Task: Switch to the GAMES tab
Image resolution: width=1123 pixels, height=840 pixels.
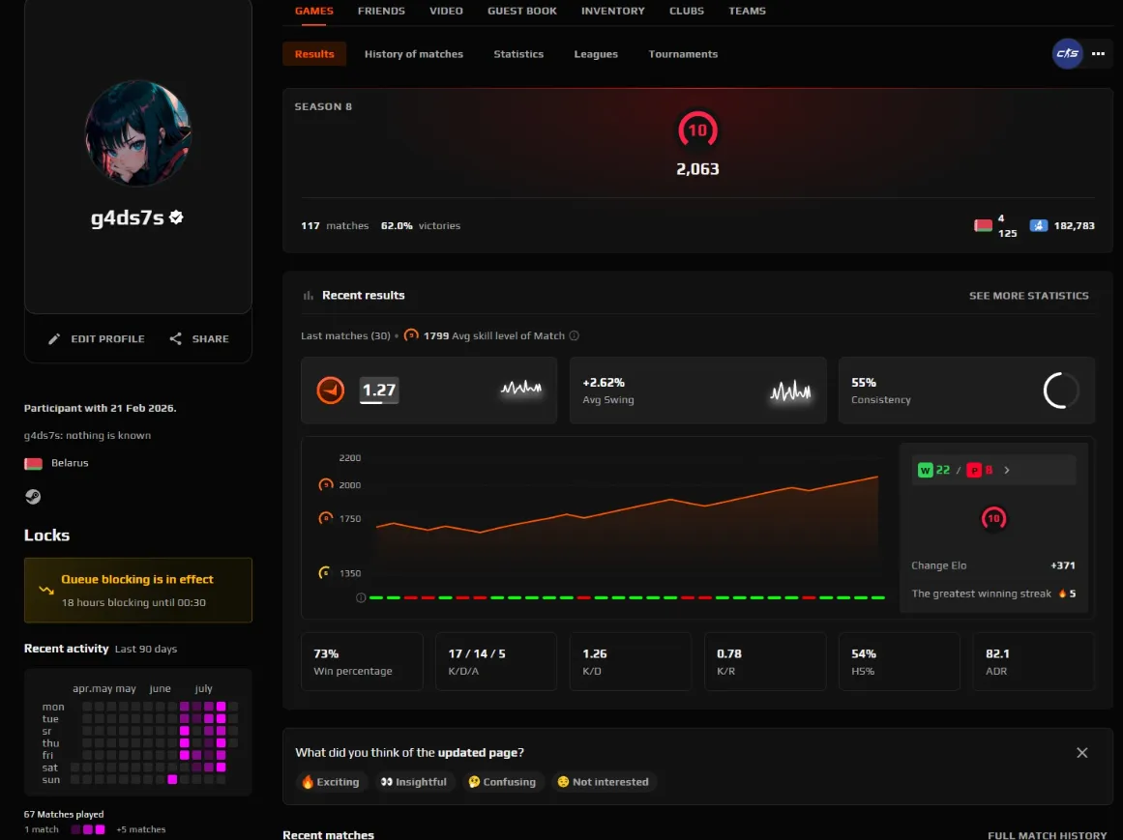Action: [x=313, y=11]
